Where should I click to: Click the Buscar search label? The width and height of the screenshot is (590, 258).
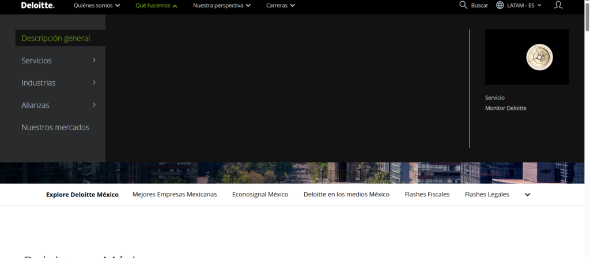tap(479, 6)
